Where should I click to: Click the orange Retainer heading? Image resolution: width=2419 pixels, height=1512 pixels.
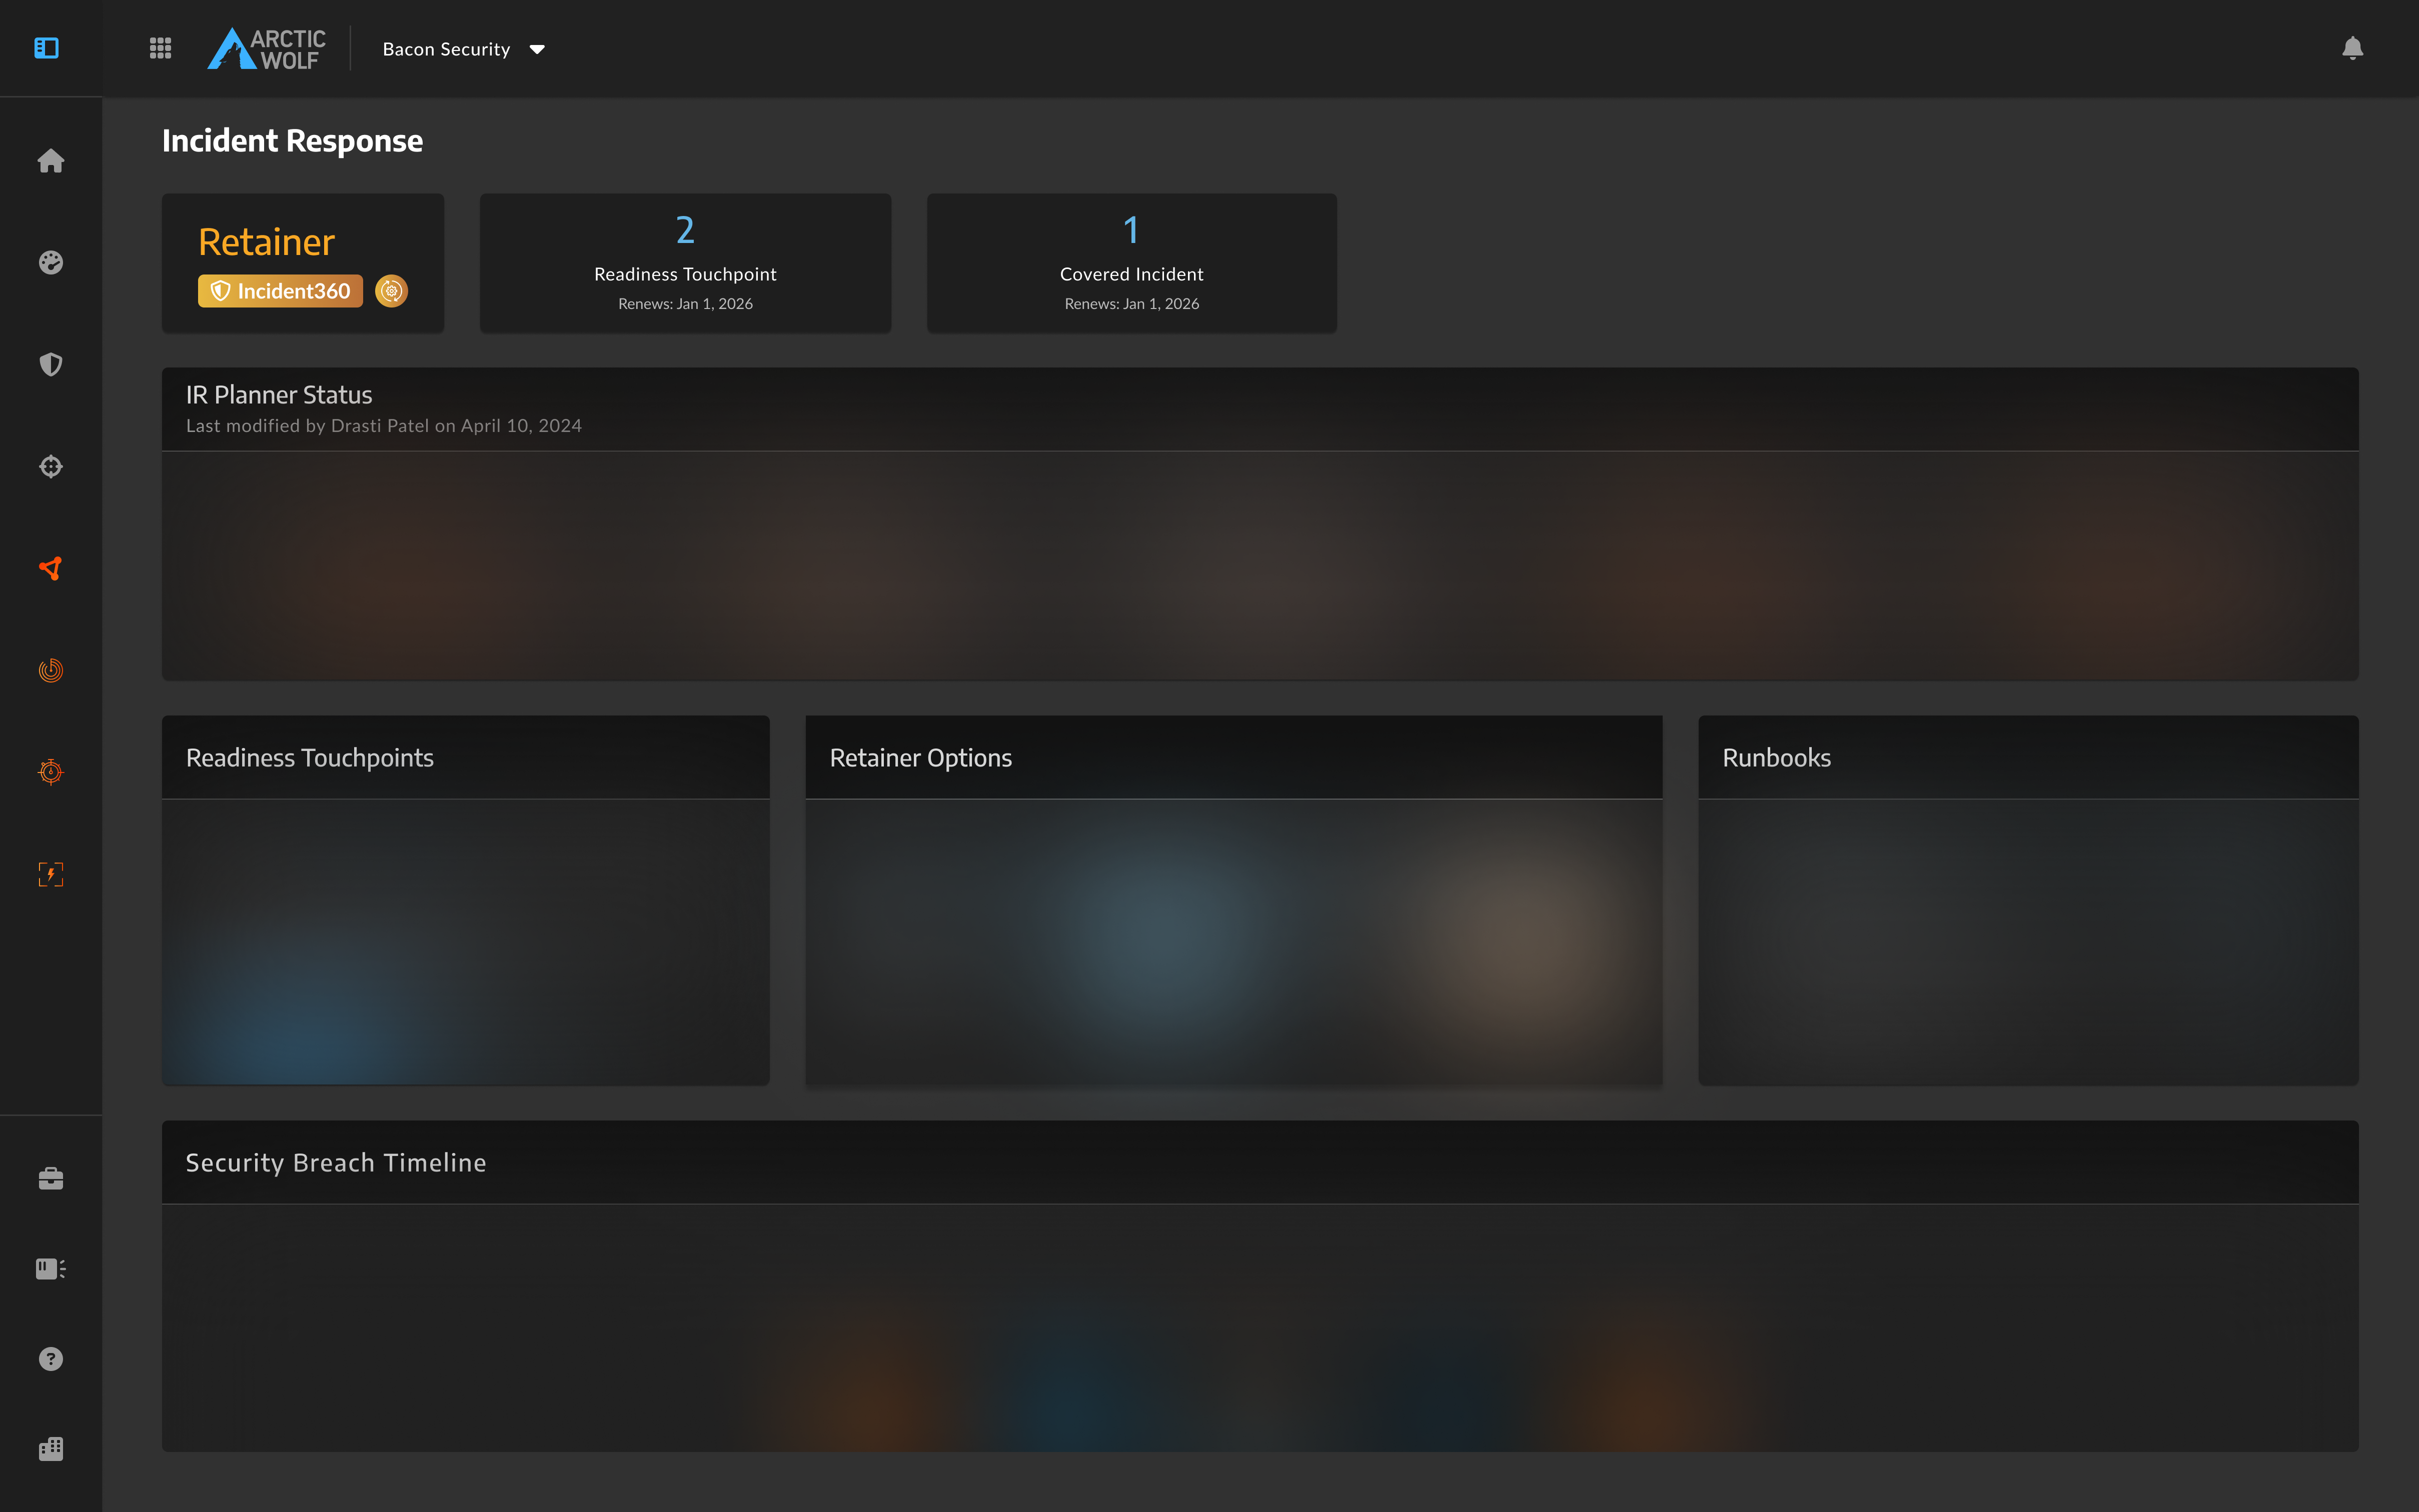click(x=266, y=242)
